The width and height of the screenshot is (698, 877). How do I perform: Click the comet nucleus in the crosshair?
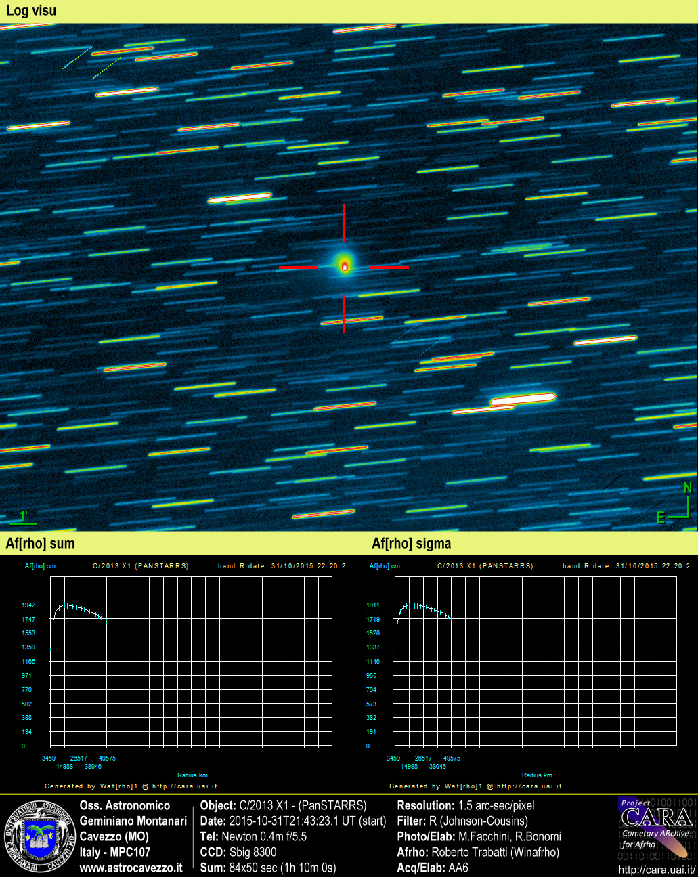(x=345, y=267)
